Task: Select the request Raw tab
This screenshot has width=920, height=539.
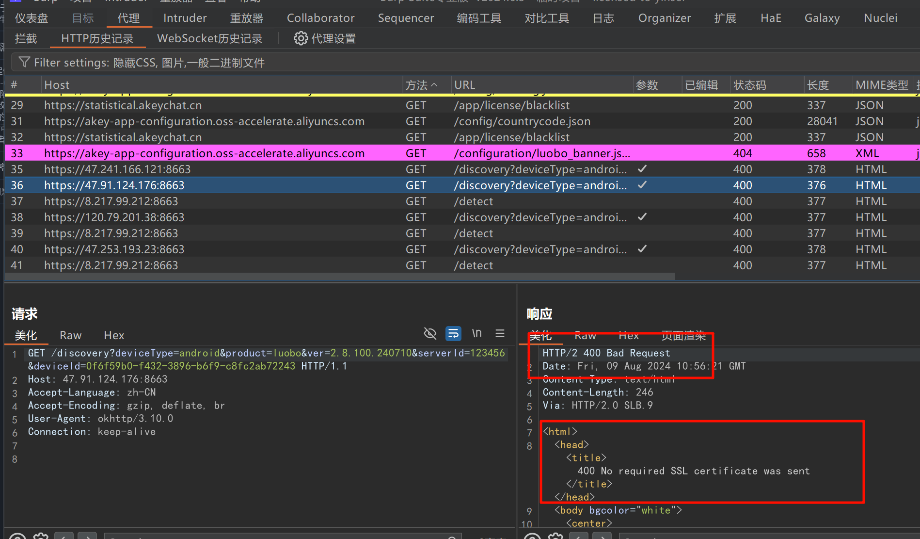Action: pyautogui.click(x=70, y=335)
